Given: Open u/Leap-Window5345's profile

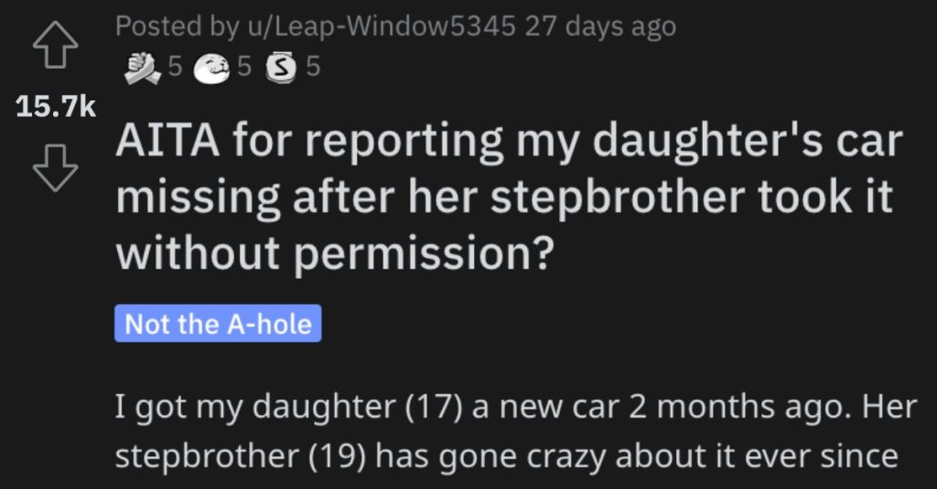Looking at the screenshot, I should point(382,27).
